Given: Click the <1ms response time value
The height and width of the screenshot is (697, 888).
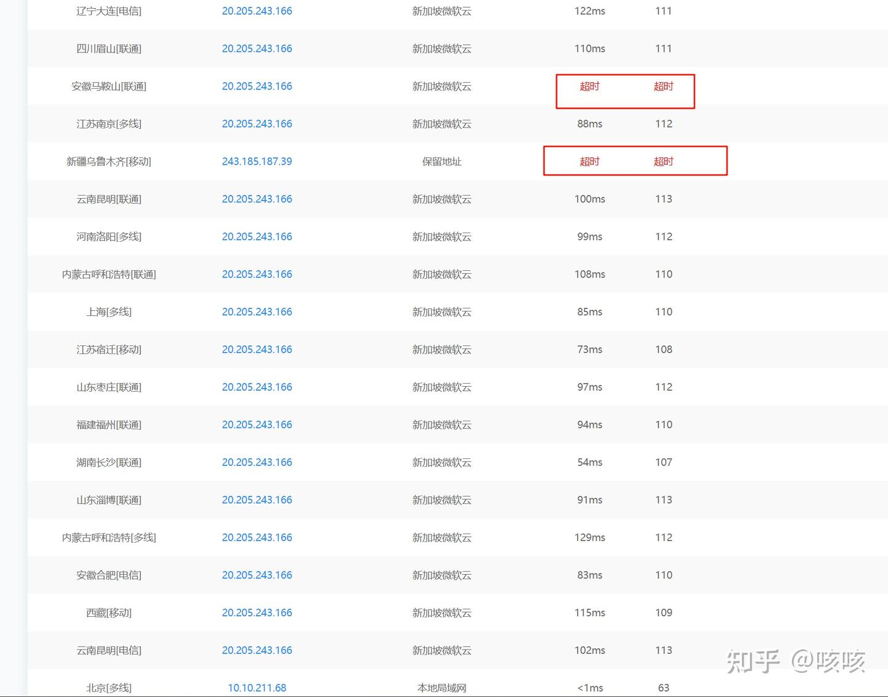Looking at the screenshot, I should (590, 688).
